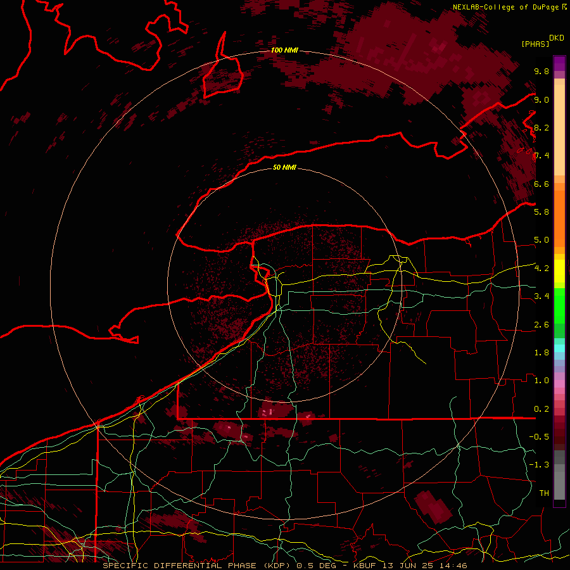This screenshot has height=570, width=570.
Task: Pick the cyan band of the color bar
Action: (559, 348)
